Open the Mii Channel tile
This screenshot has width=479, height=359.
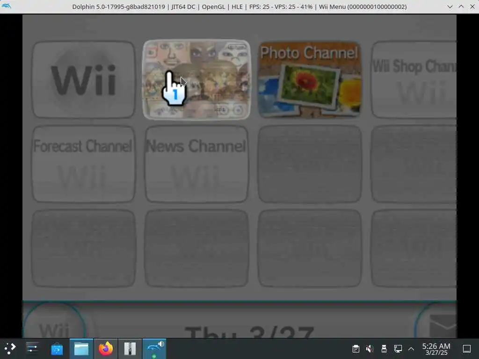[197, 79]
